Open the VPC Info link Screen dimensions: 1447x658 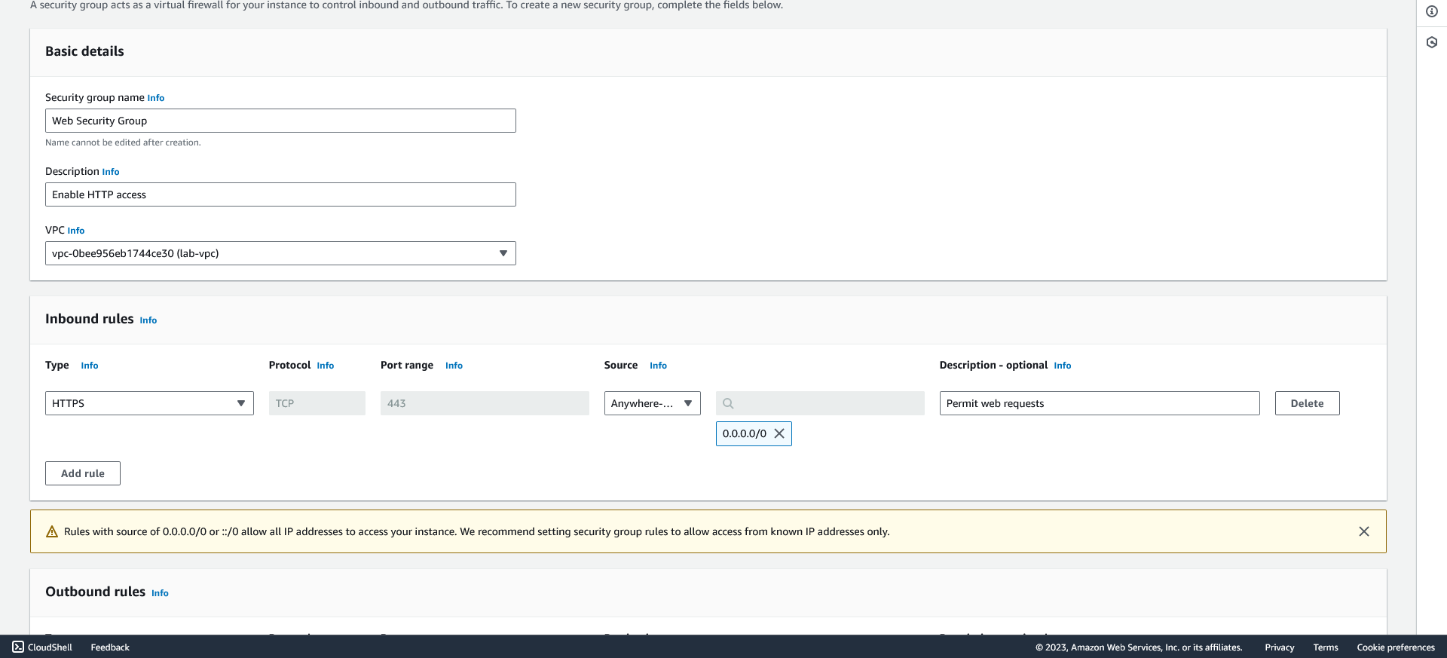click(76, 231)
